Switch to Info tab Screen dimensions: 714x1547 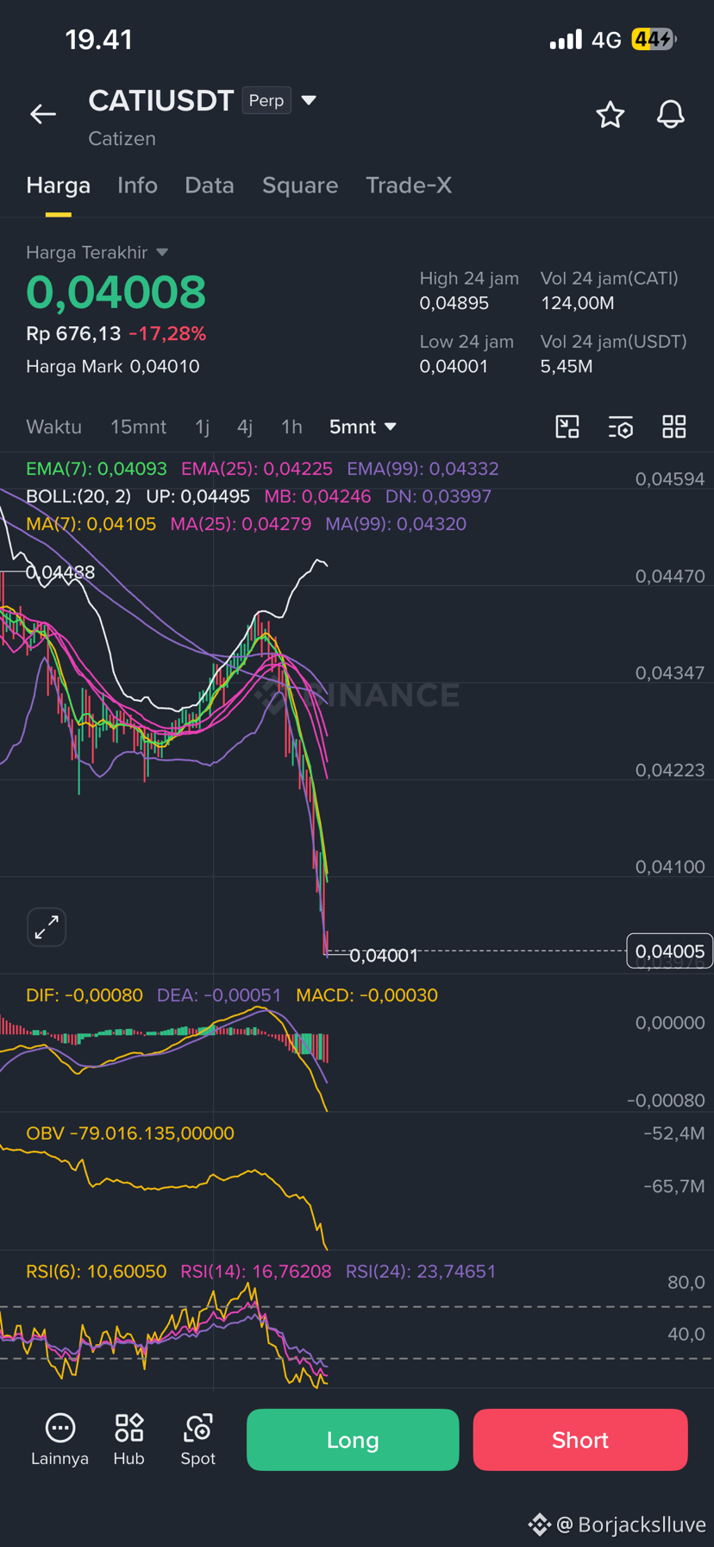coord(138,186)
